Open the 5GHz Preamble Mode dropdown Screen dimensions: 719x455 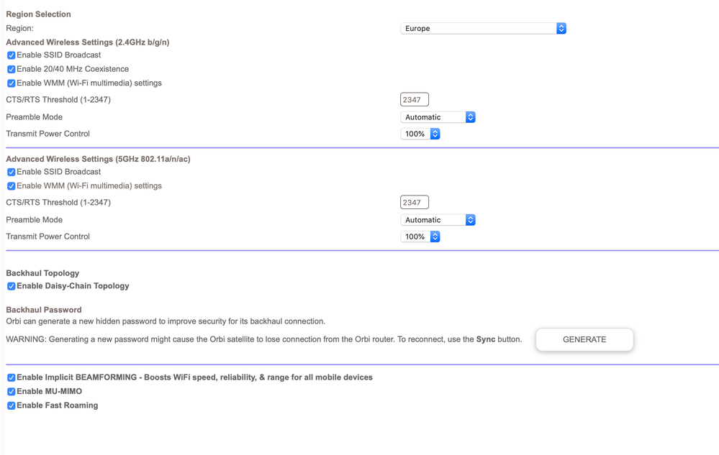[435, 219]
